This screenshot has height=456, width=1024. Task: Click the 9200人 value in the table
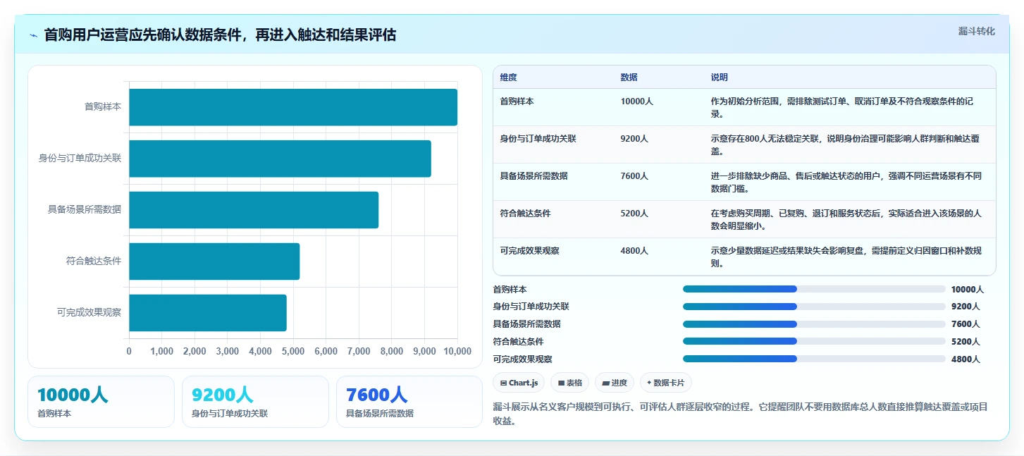coord(634,139)
